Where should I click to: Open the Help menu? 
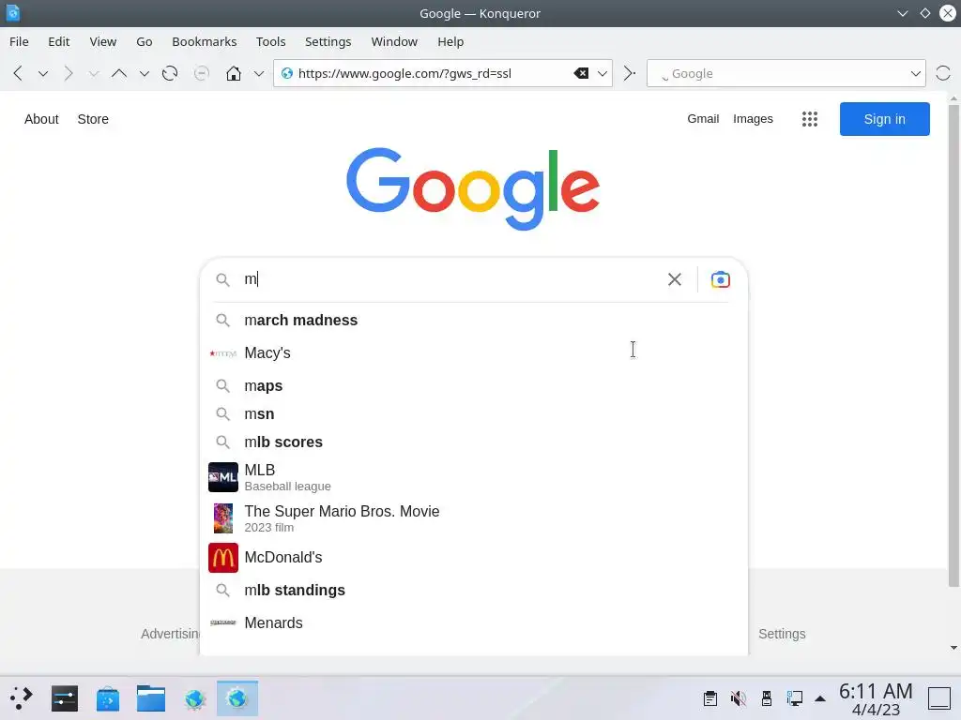point(450,41)
